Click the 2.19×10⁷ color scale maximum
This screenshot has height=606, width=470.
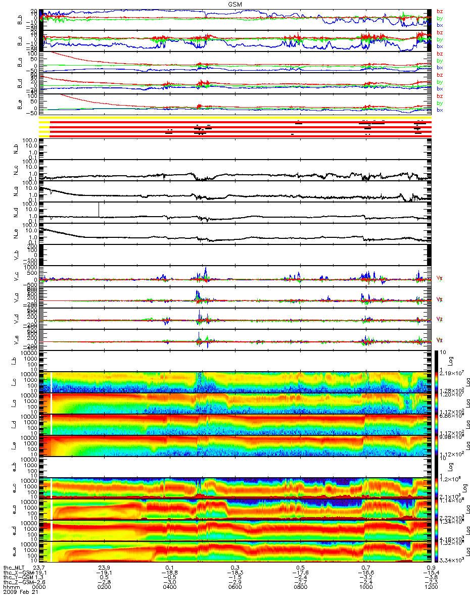click(453, 373)
